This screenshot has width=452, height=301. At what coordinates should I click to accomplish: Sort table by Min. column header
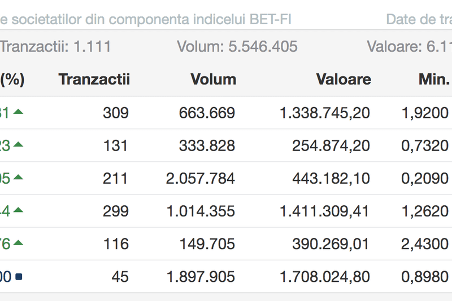coord(433,79)
